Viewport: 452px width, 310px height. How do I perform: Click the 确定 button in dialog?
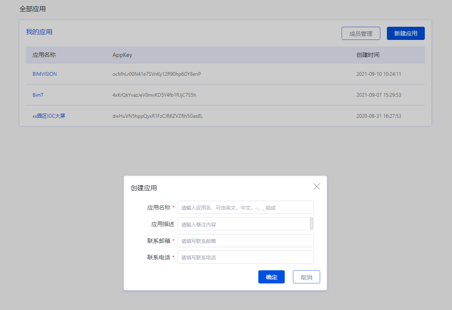pos(272,277)
